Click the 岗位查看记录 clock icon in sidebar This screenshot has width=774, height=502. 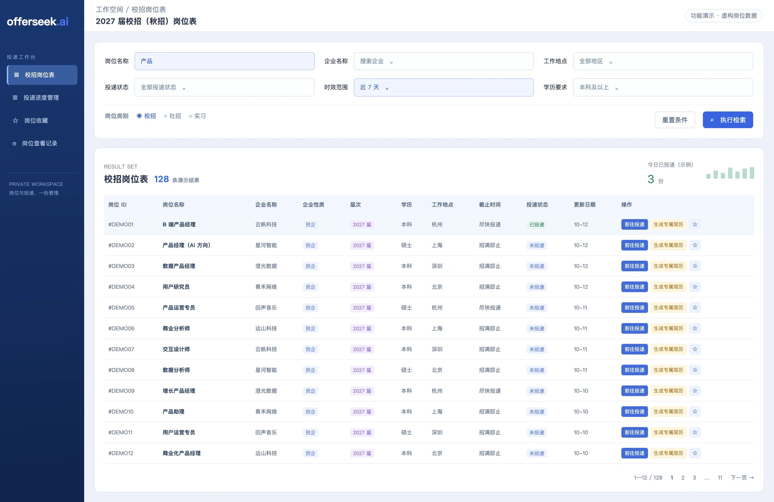(15, 144)
